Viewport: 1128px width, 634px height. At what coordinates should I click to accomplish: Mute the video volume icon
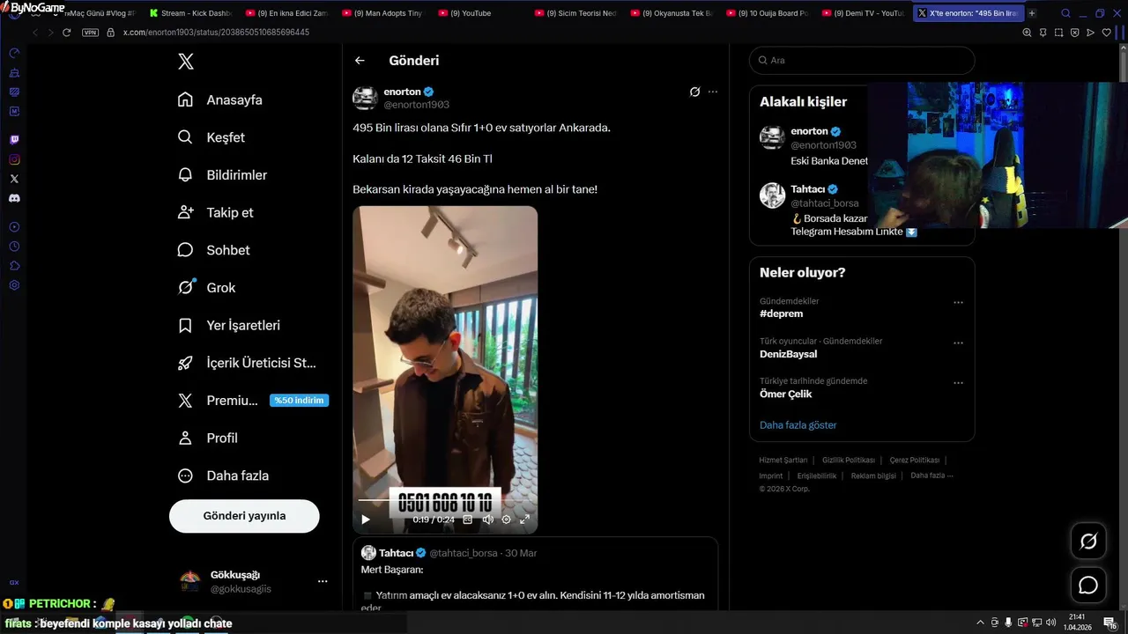click(x=487, y=520)
